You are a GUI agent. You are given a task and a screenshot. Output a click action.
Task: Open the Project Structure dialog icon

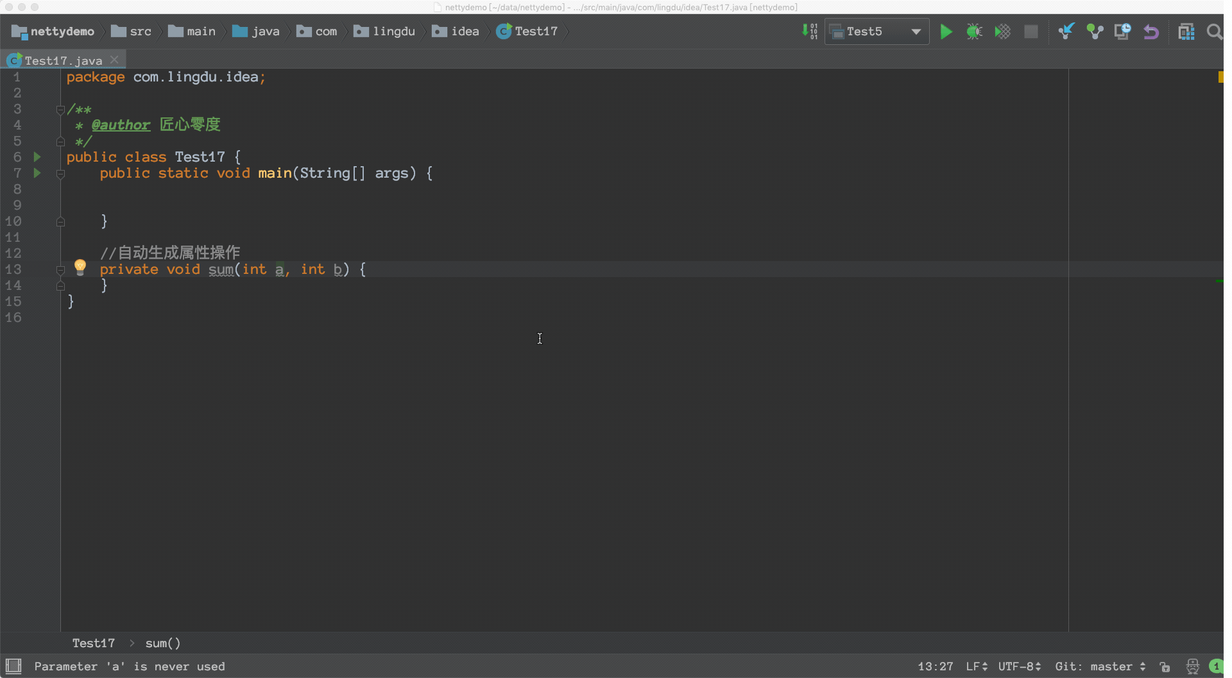pos(1186,31)
